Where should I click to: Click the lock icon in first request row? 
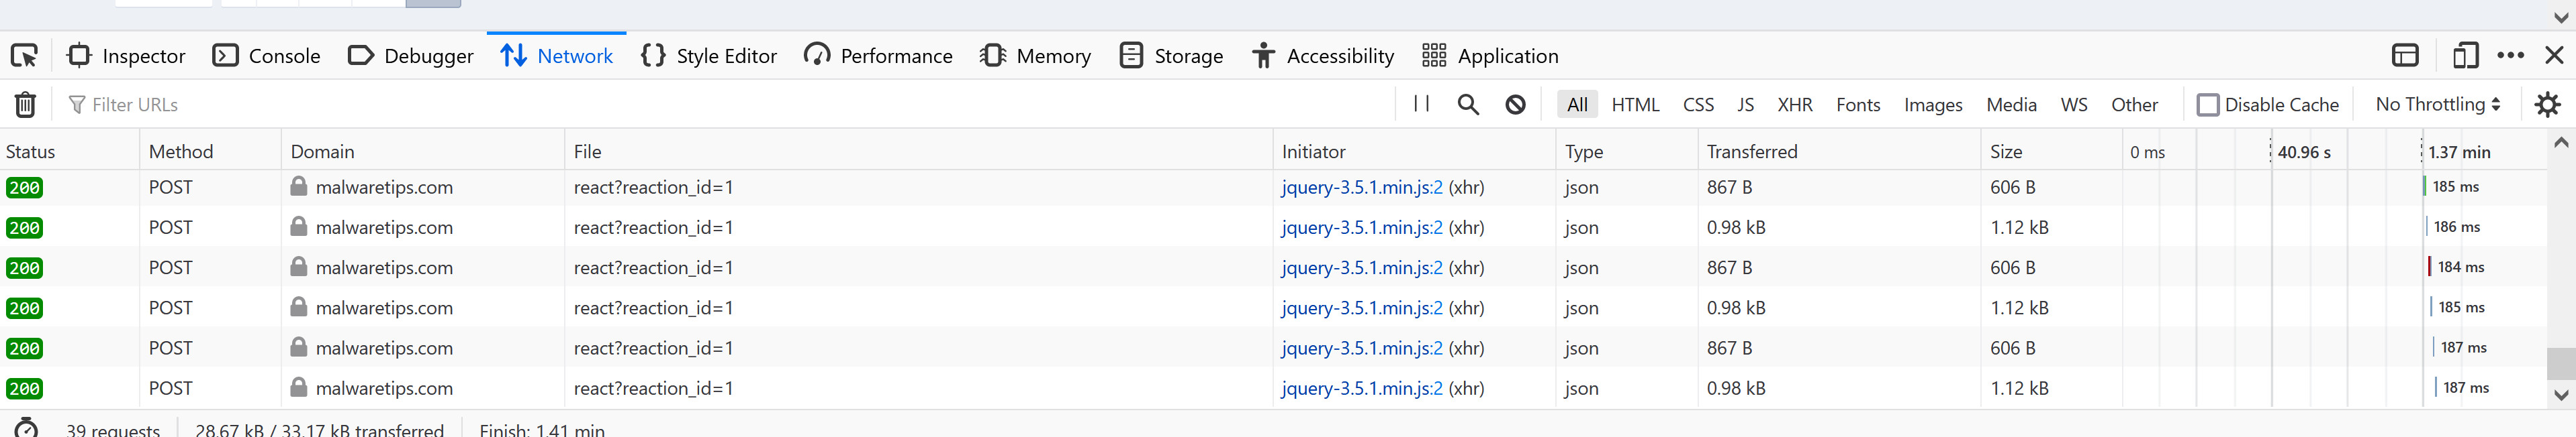[x=298, y=186]
